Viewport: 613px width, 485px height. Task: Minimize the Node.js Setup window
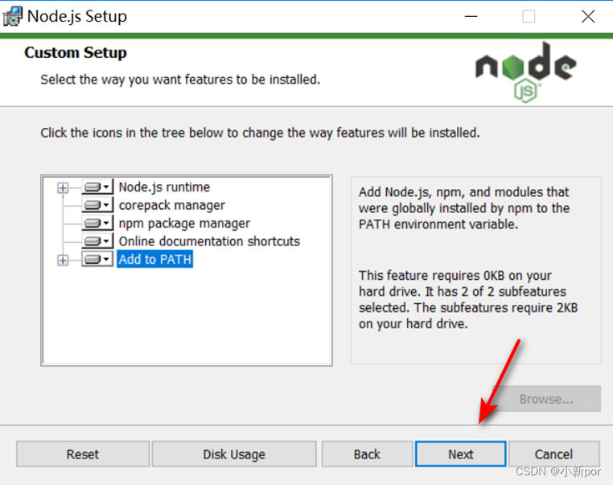[471, 16]
